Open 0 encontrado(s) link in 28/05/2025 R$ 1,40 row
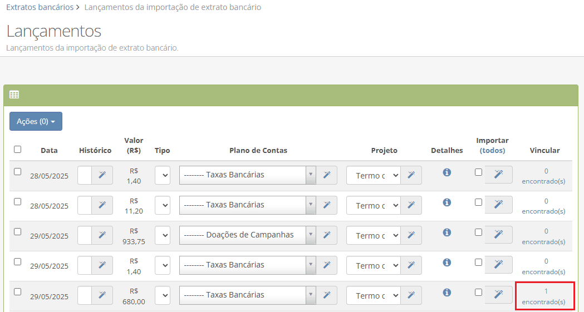This screenshot has width=584, height=312. click(x=544, y=176)
